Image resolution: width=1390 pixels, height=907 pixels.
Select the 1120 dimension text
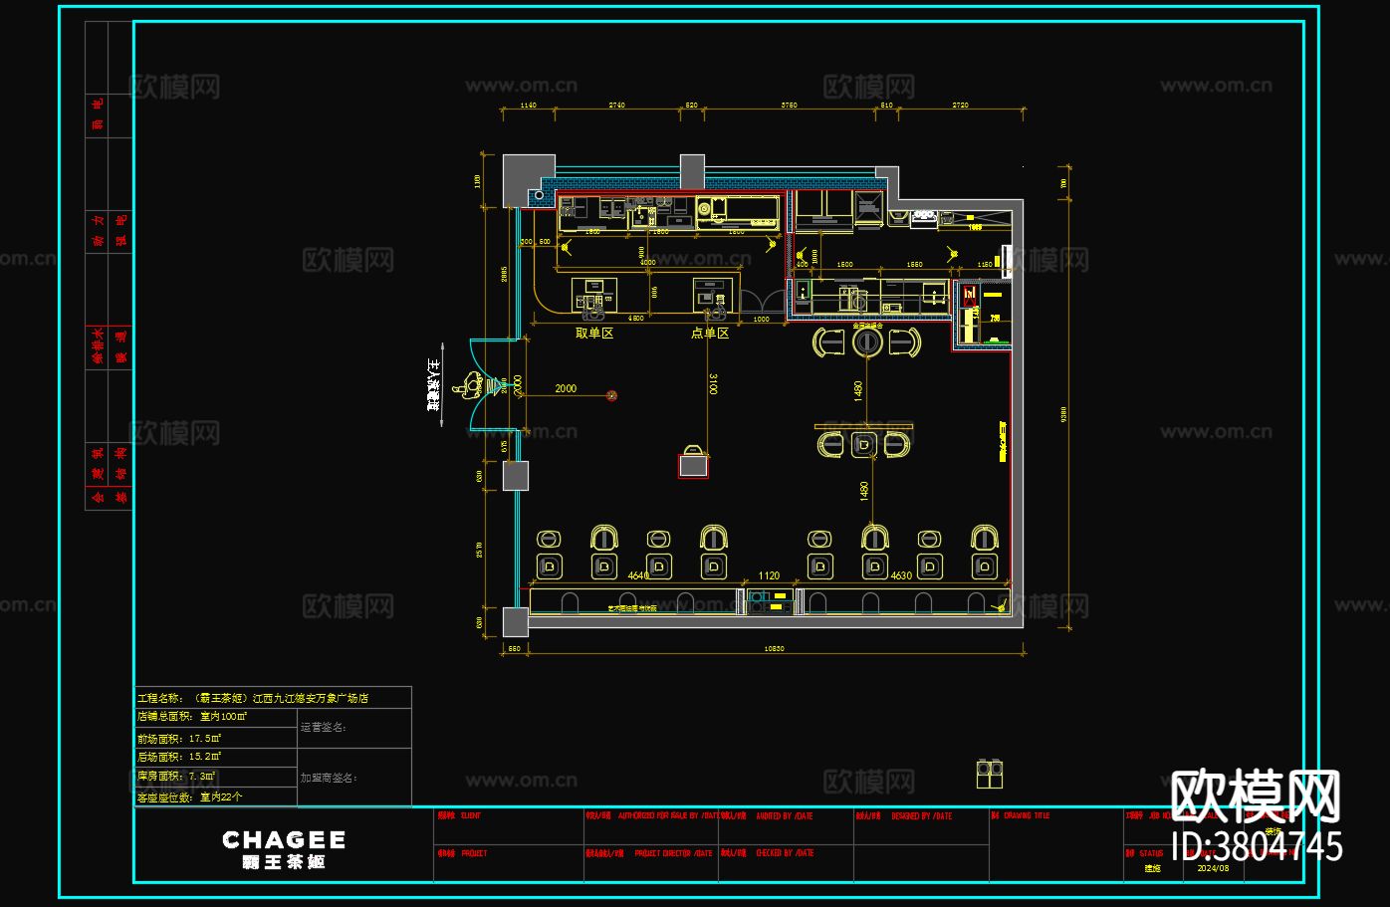point(769,575)
